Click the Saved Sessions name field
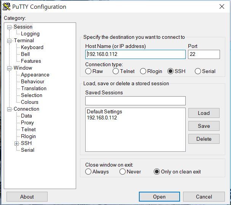Image resolution: width=231 pixels, height=205 pixels. (135, 101)
